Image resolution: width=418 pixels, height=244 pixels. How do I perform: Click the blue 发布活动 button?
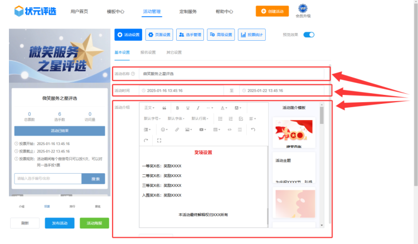point(59,223)
